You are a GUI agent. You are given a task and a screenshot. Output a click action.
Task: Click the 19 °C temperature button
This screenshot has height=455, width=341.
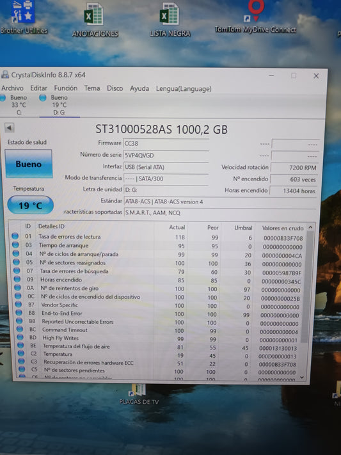[x=31, y=205]
